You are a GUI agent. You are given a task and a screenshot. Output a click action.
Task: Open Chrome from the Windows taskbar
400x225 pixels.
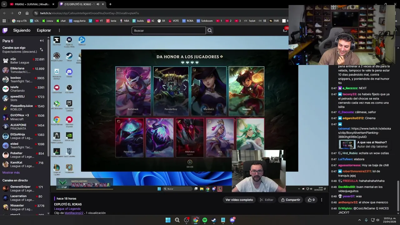196,220
